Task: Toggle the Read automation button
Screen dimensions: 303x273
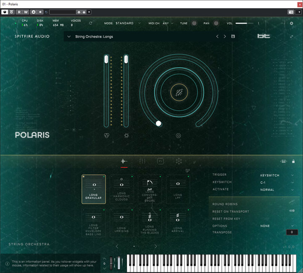Action: coord(19,12)
